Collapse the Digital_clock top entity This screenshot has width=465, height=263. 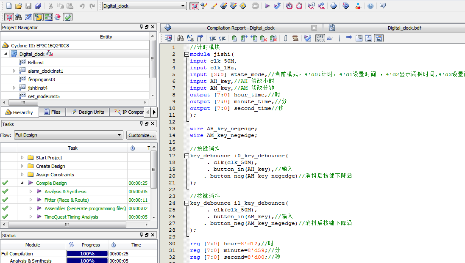point(6,54)
